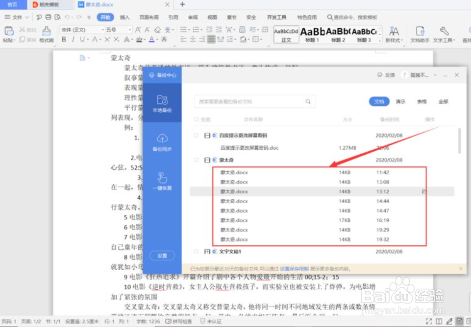Open the font color A swatch
Viewport: 471px width, 327px height.
(x=152, y=39)
